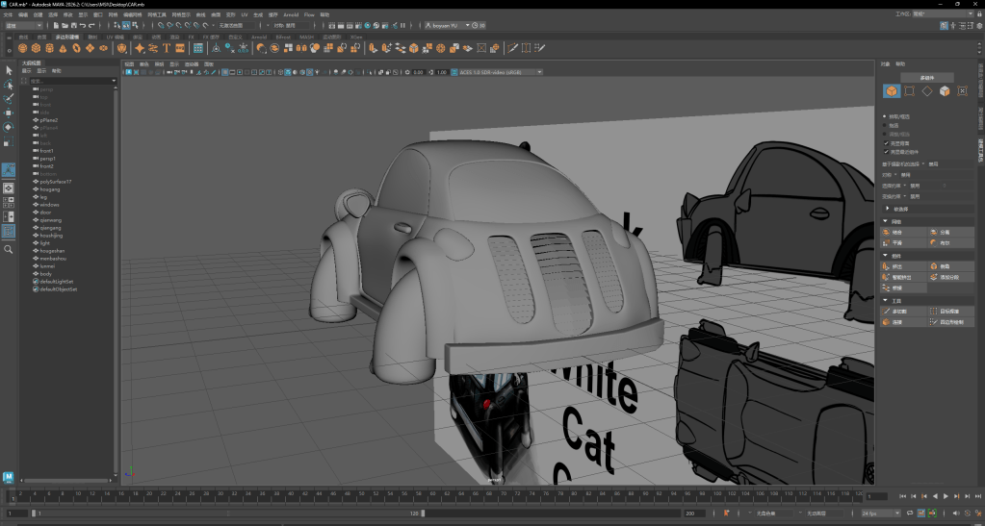The image size is (985, 526).
Task: Pick the Paint Selection tool
Action: click(9, 98)
